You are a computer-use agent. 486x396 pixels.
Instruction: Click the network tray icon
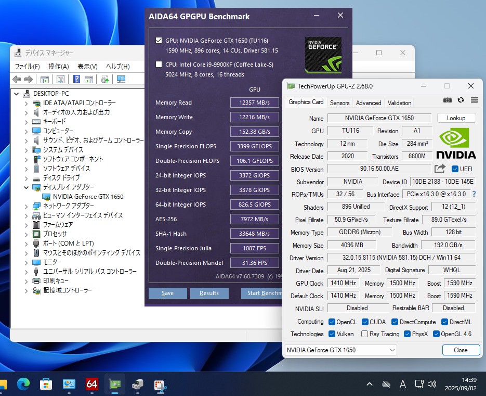pos(419,384)
